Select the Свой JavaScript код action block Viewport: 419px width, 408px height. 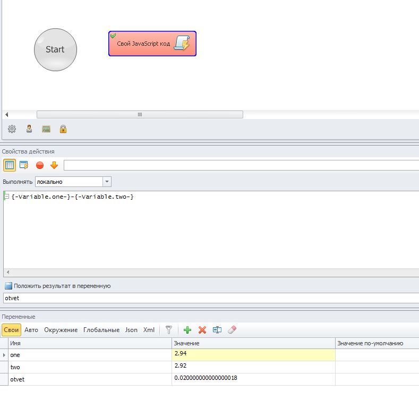(x=152, y=44)
